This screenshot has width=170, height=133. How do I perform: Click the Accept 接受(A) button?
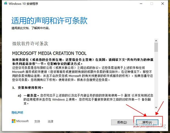coord(147,122)
